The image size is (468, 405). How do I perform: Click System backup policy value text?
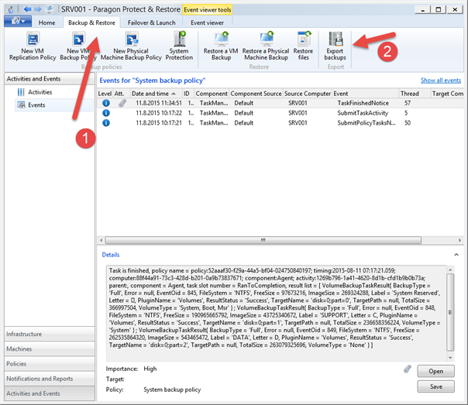172,390
